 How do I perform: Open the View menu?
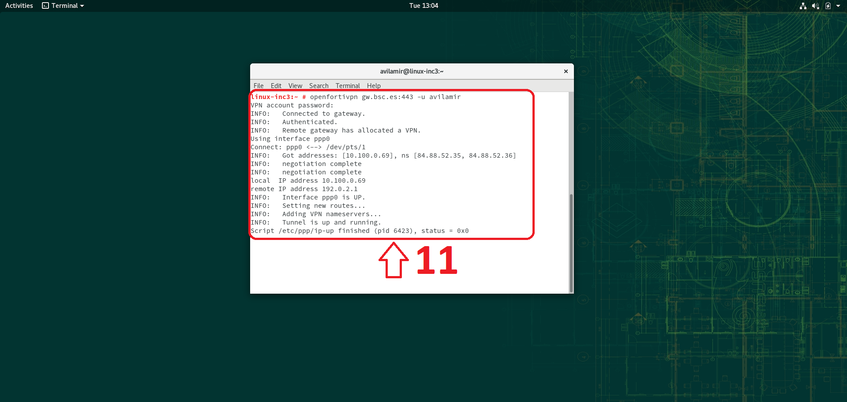point(295,86)
